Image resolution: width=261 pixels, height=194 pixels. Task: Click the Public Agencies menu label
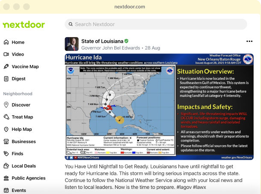click(29, 178)
